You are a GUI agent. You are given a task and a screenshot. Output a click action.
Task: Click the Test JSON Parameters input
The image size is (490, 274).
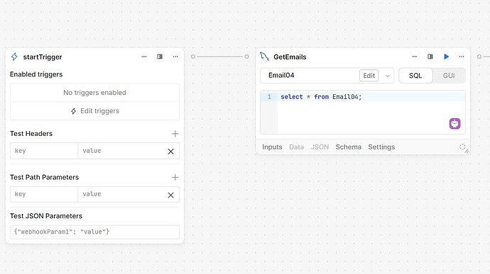(x=94, y=232)
